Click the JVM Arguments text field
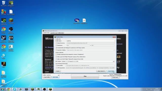Screen dimensions: 162x91 pyautogui.click(x=90, y=68)
